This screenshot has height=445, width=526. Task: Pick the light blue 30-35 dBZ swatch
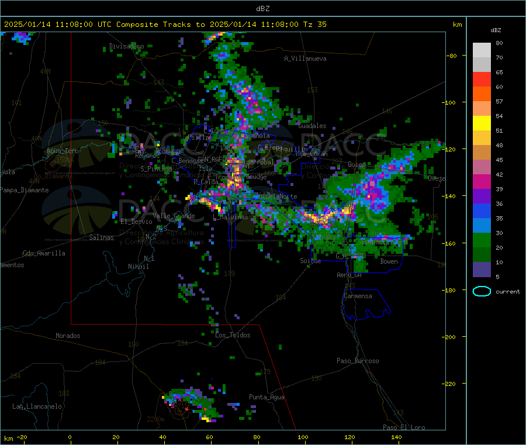tap(482, 226)
